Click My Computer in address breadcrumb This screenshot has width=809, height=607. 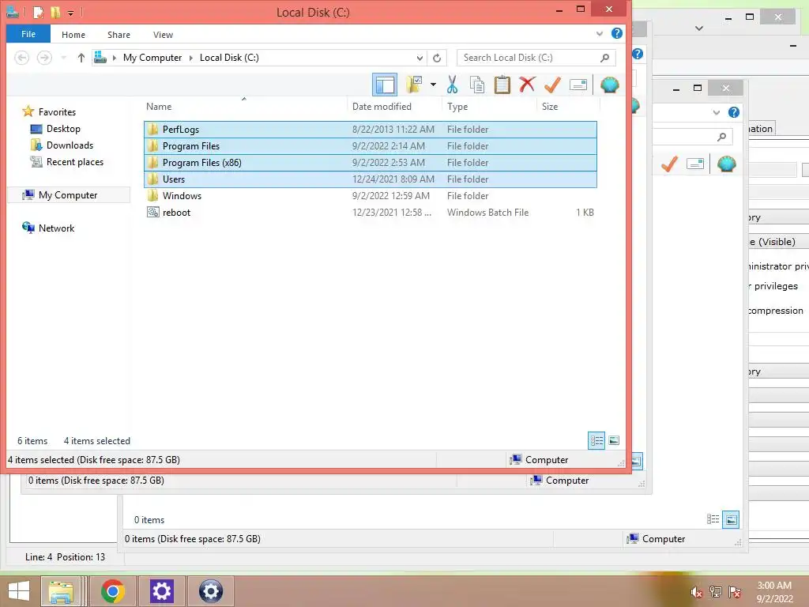pyautogui.click(x=152, y=57)
